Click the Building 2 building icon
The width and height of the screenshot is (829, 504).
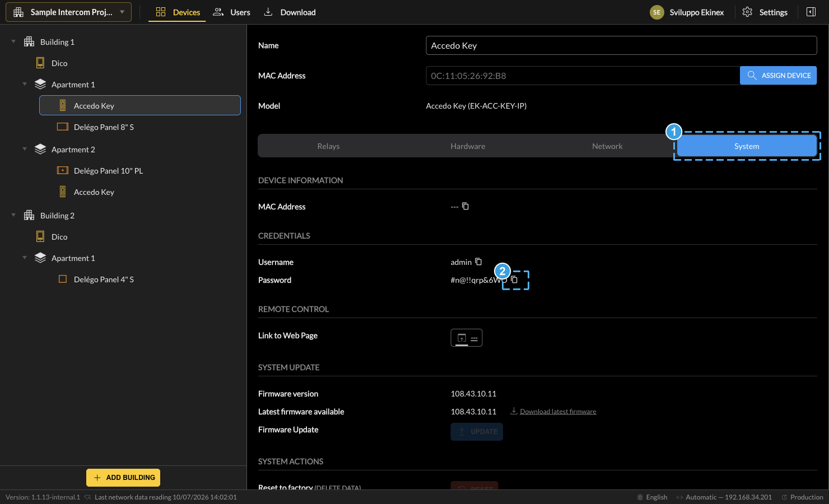29,216
